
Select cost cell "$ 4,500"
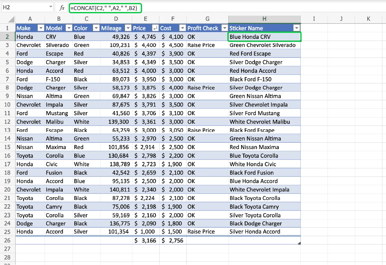point(173,45)
